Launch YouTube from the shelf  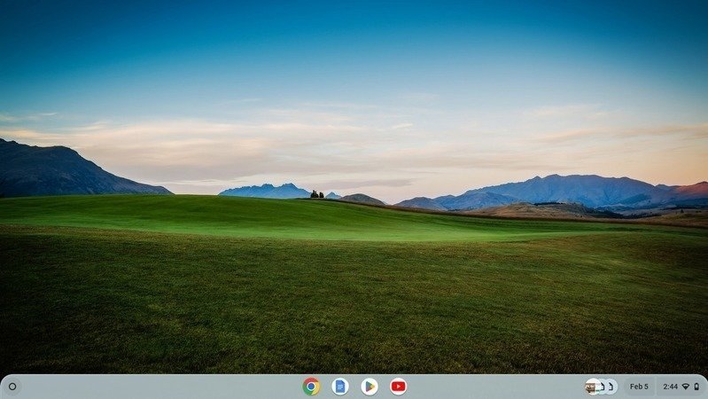point(399,387)
